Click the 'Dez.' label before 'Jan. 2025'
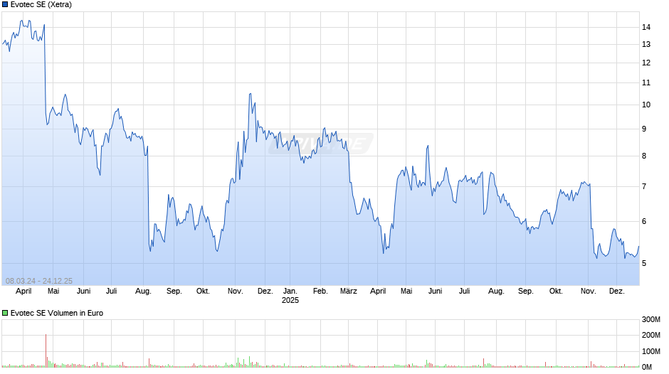Screen dimensions: 669x374 [x=265, y=292]
